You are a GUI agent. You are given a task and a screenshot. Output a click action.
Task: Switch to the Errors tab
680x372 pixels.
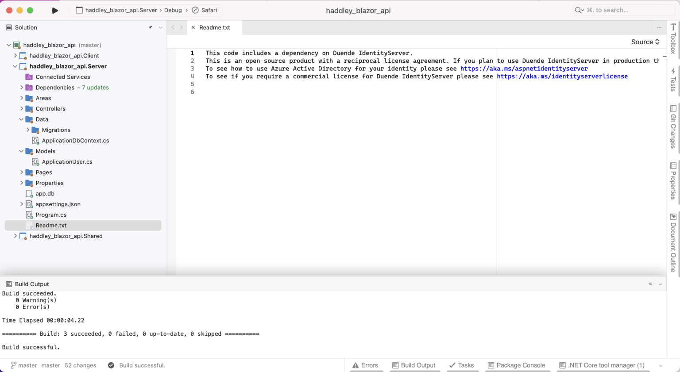365,365
